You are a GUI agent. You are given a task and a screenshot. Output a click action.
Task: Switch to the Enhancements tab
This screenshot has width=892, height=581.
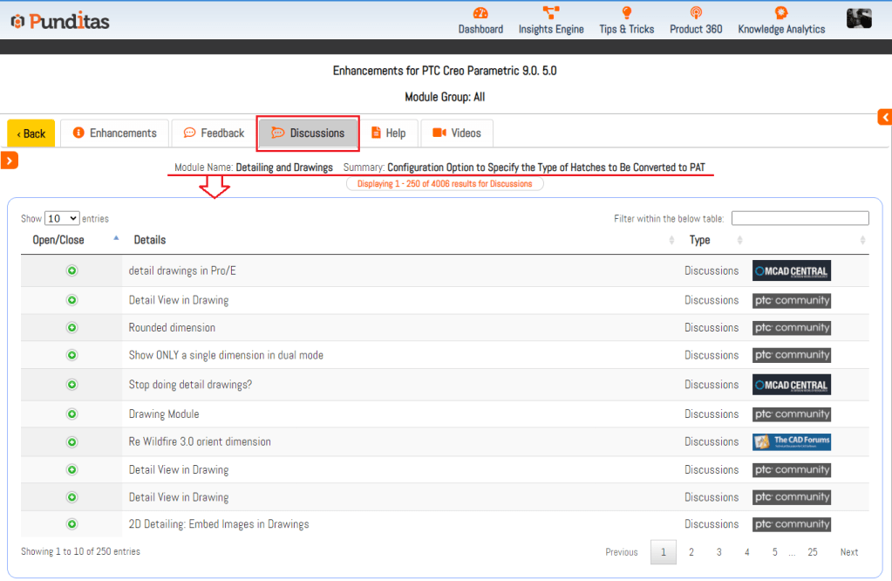point(114,133)
